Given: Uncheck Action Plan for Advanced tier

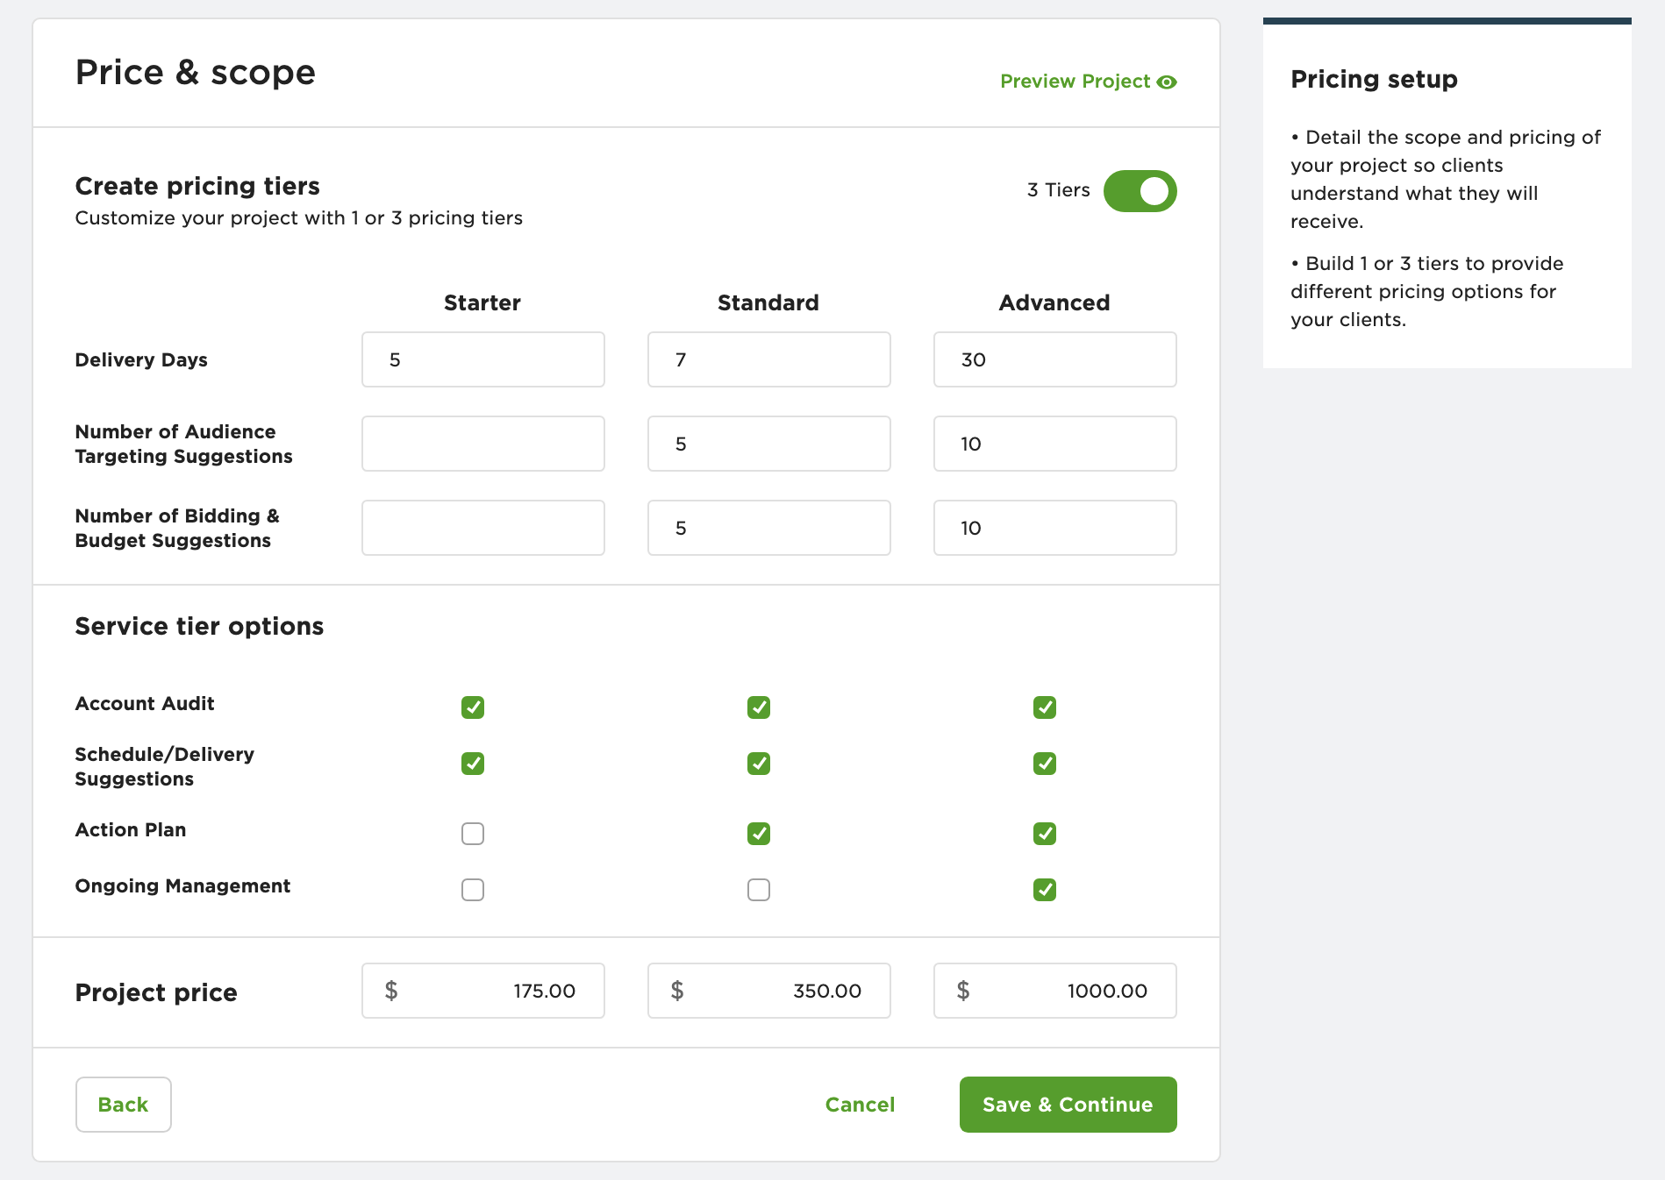Looking at the screenshot, I should [x=1044, y=834].
